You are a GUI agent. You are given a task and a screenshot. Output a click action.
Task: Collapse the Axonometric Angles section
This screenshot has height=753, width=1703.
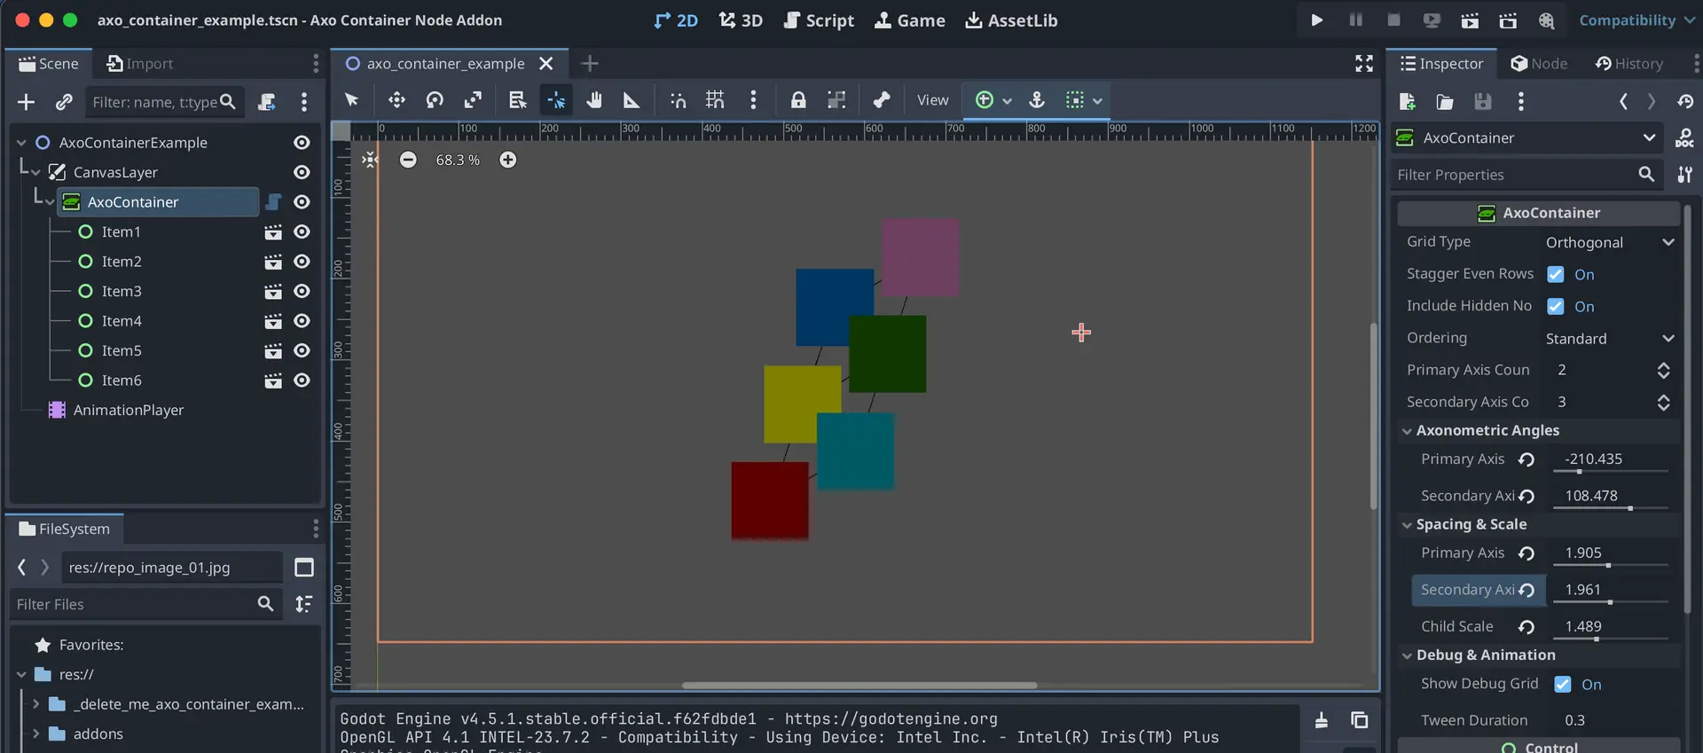click(x=1407, y=430)
